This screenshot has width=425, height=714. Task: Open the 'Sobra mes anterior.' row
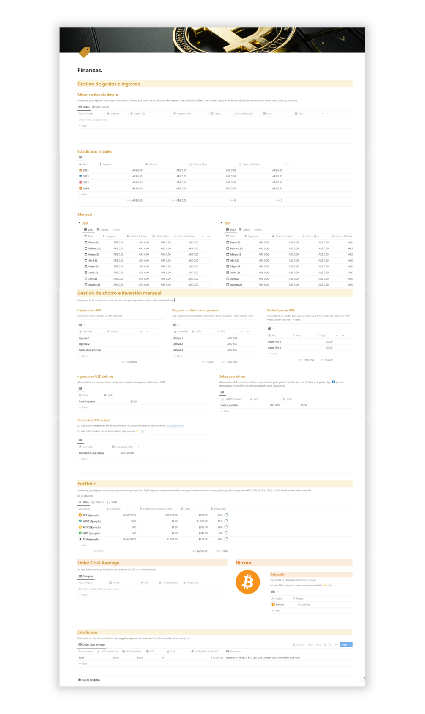click(x=90, y=350)
